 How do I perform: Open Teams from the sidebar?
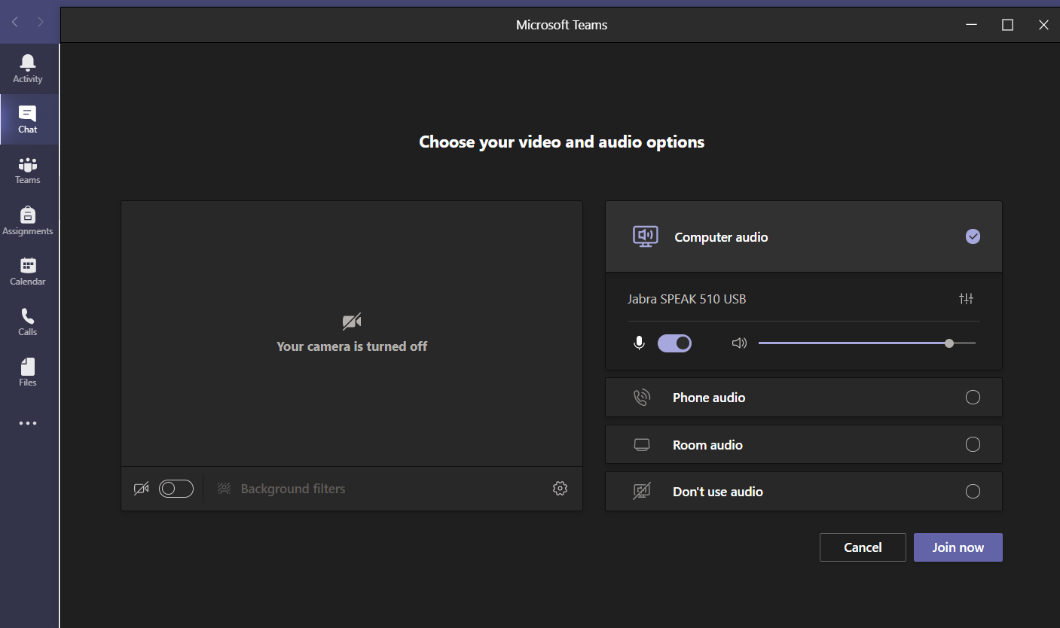[x=28, y=169]
